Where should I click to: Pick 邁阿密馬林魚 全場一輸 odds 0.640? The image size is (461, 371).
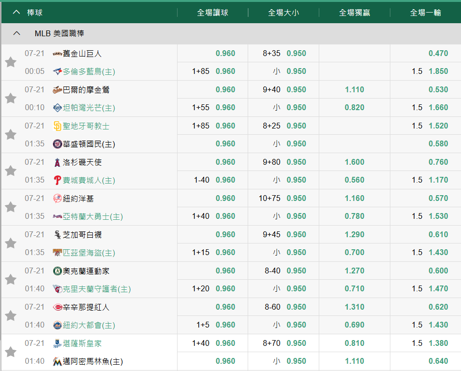point(438,361)
